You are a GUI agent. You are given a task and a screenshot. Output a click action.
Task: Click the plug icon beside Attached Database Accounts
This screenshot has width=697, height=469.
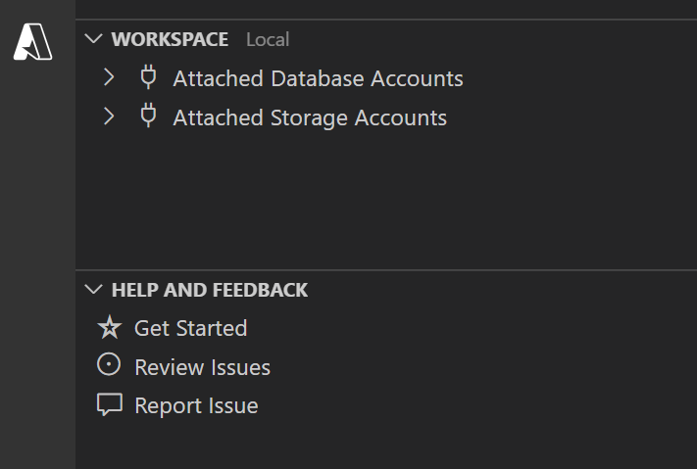148,77
